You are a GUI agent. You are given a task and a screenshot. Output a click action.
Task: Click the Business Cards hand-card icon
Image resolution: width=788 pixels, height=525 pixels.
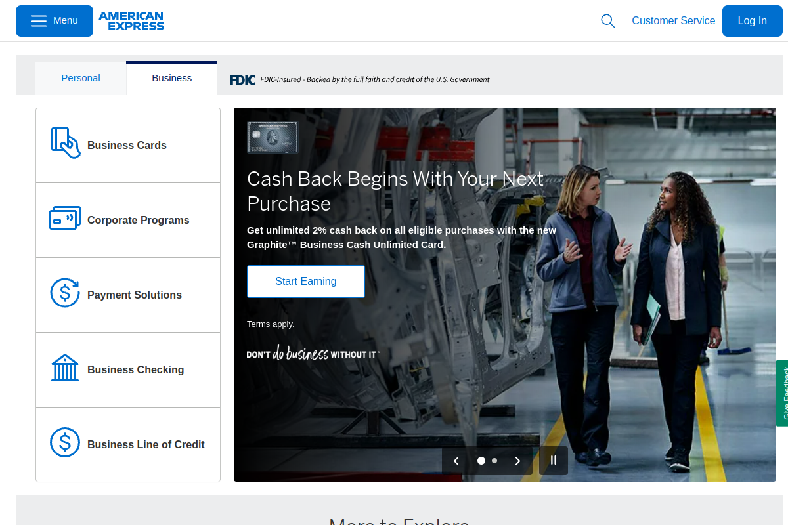tap(66, 142)
